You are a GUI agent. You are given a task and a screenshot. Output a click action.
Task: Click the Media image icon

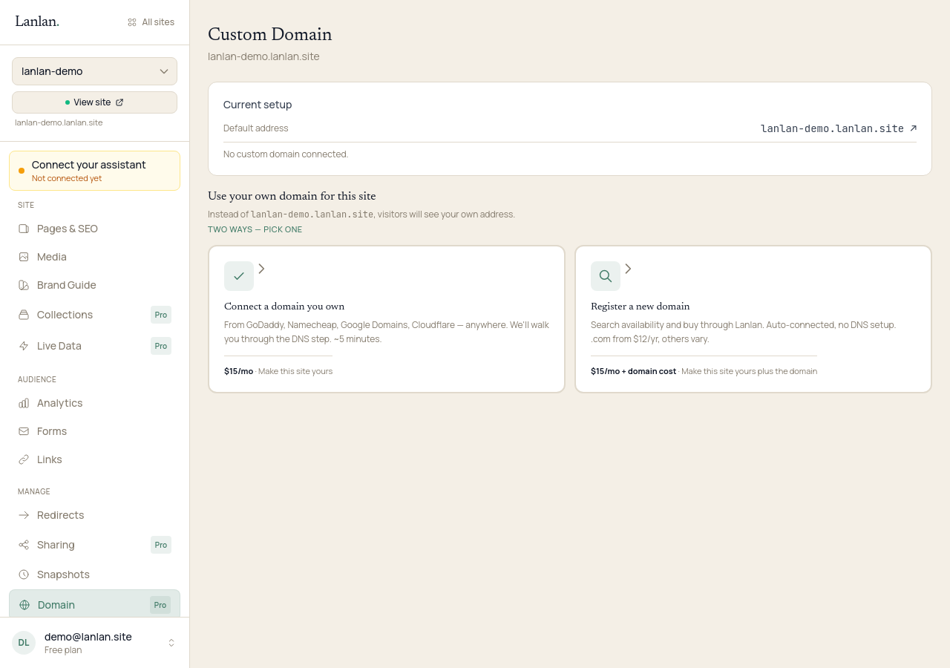pyautogui.click(x=24, y=257)
